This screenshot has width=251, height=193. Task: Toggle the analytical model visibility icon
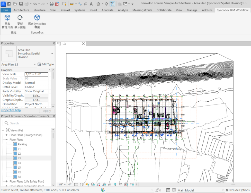point(126,185)
